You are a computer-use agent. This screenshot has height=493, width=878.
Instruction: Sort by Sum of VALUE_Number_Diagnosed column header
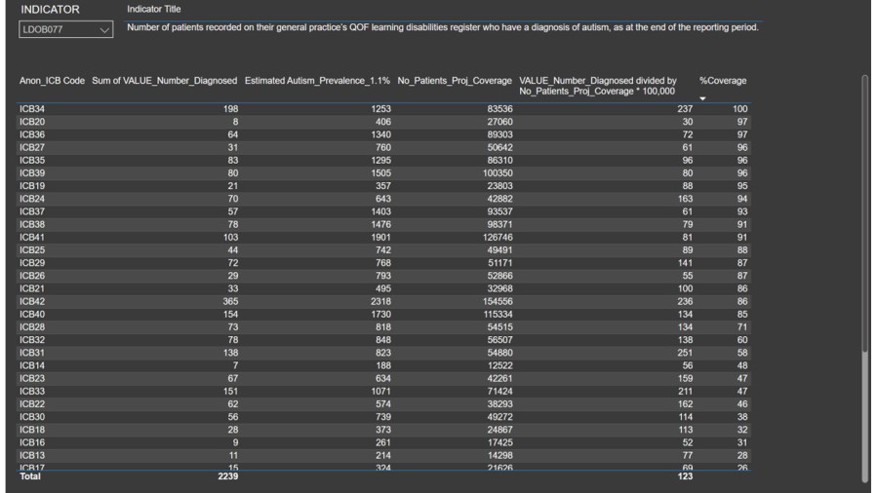164,80
